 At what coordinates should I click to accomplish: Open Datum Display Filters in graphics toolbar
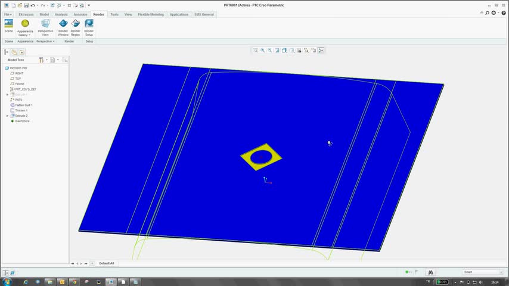click(306, 50)
